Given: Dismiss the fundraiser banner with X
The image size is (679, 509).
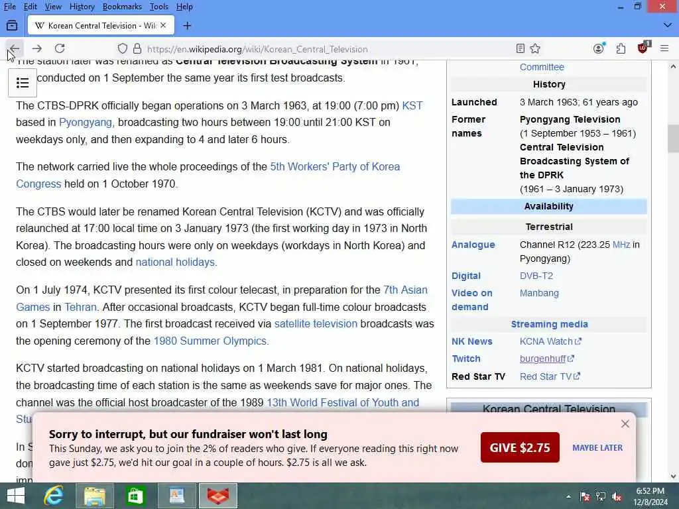Looking at the screenshot, I should tap(625, 424).
